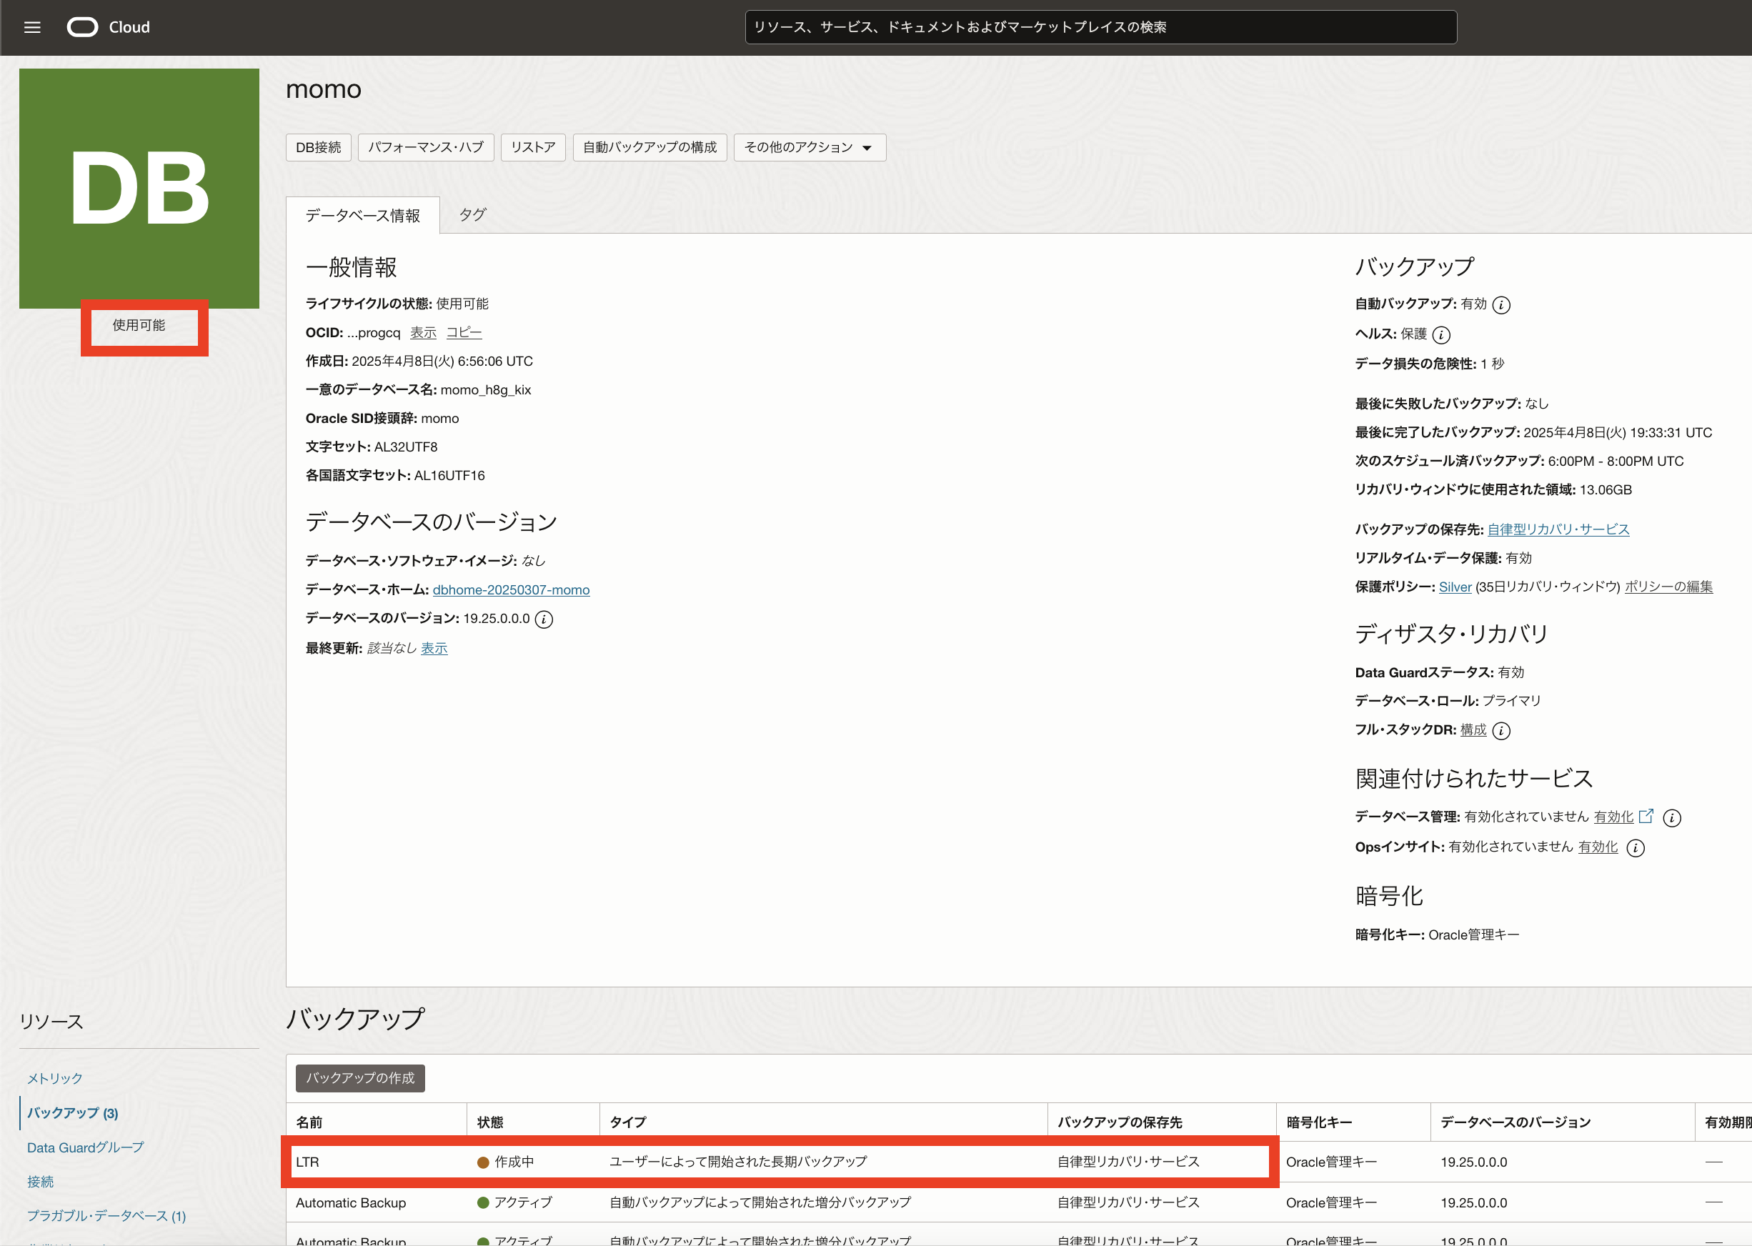Click the リストア button

(533, 147)
